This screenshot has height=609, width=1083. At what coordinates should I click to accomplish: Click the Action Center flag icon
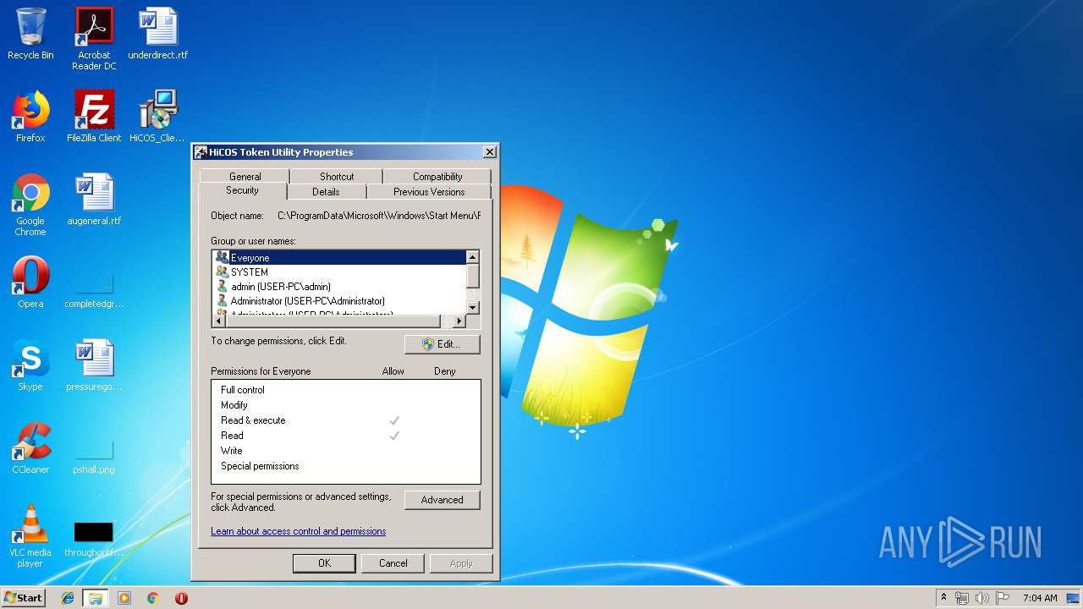pyautogui.click(x=1003, y=598)
